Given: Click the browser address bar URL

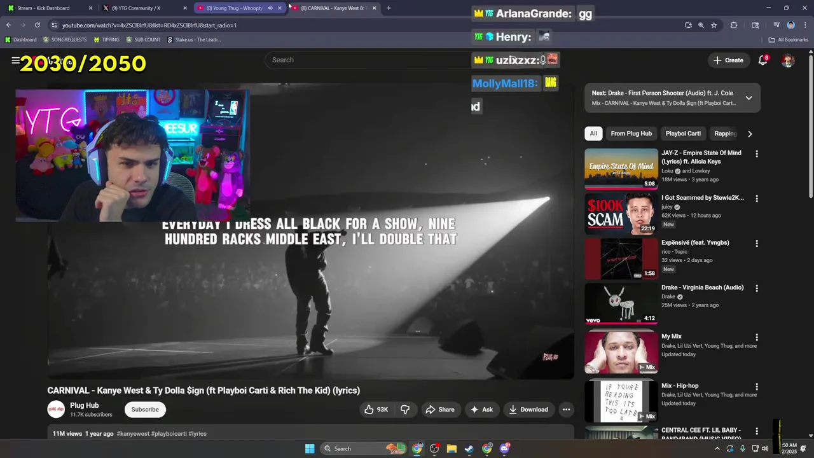Looking at the screenshot, I should pyautogui.click(x=149, y=25).
